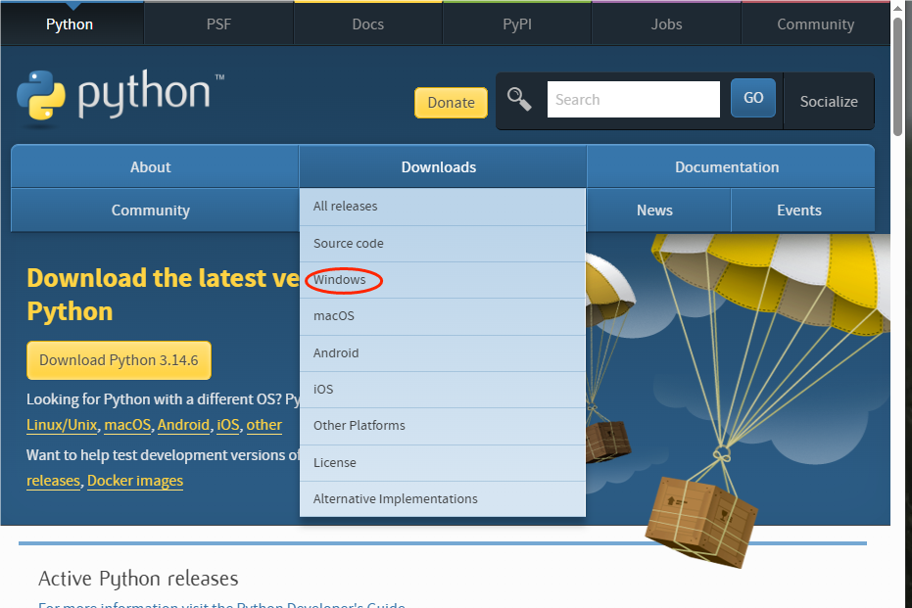
Task: Click the GO search button
Action: coord(753,98)
